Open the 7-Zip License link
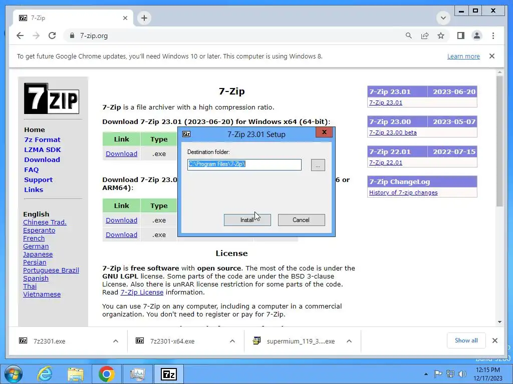This screenshot has width=513, height=384. [142, 292]
